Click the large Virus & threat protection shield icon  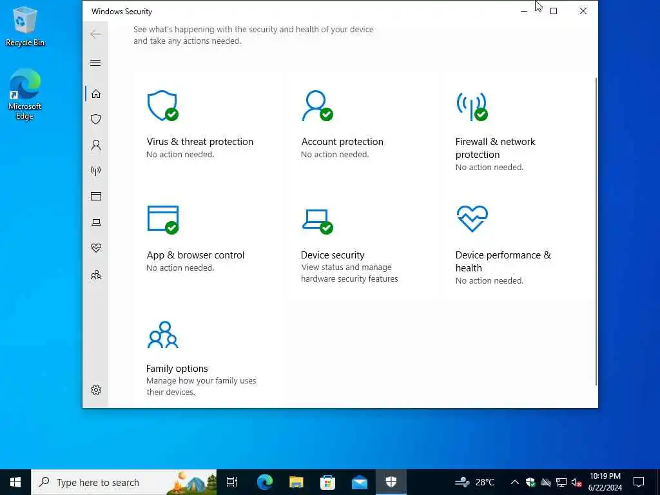(x=162, y=106)
